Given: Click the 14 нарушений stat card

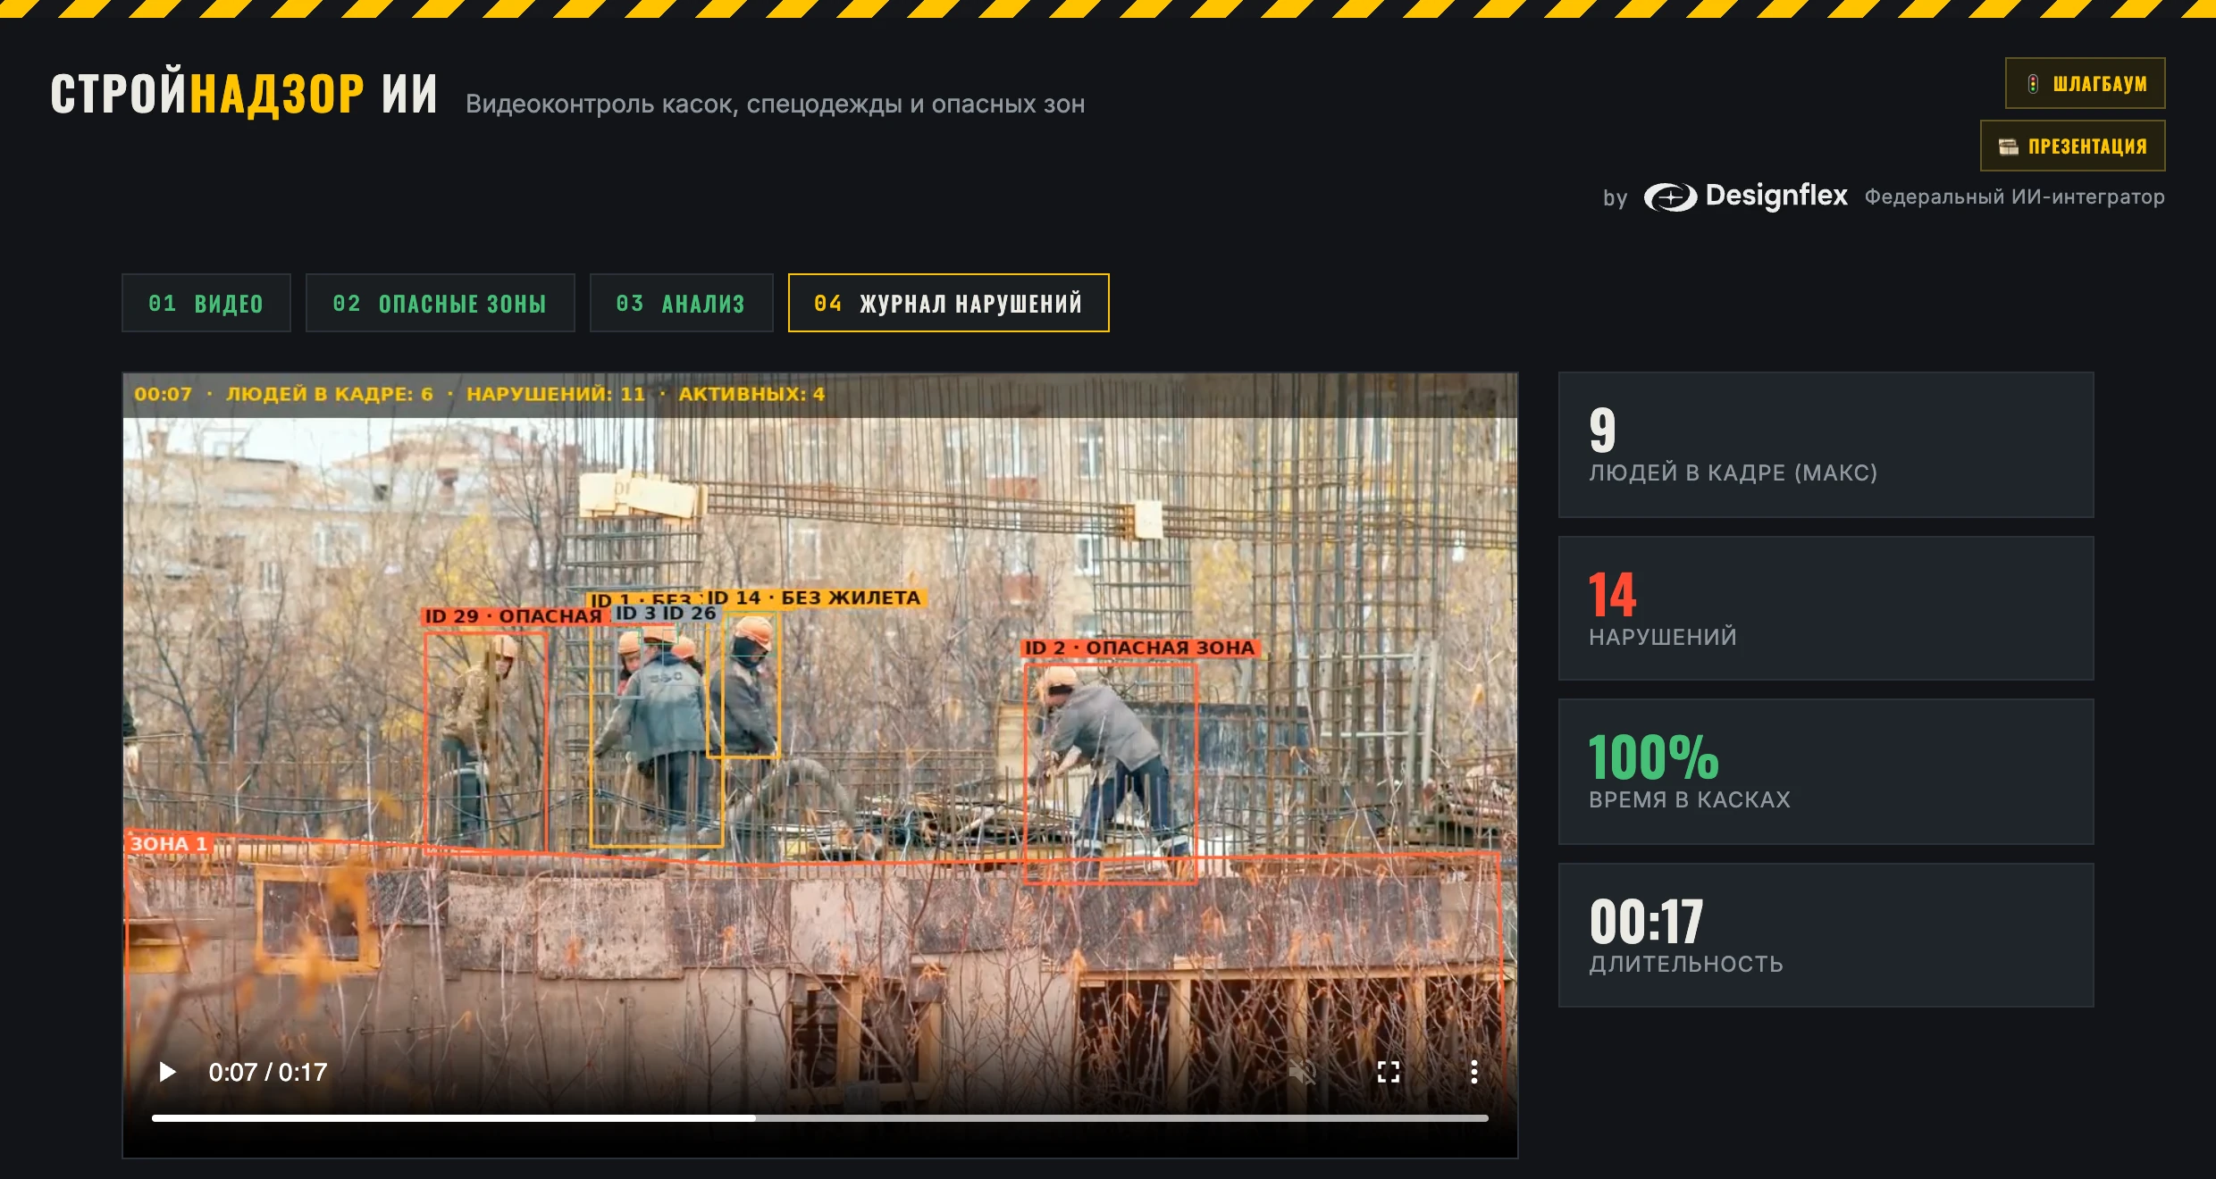Looking at the screenshot, I should 1826,608.
